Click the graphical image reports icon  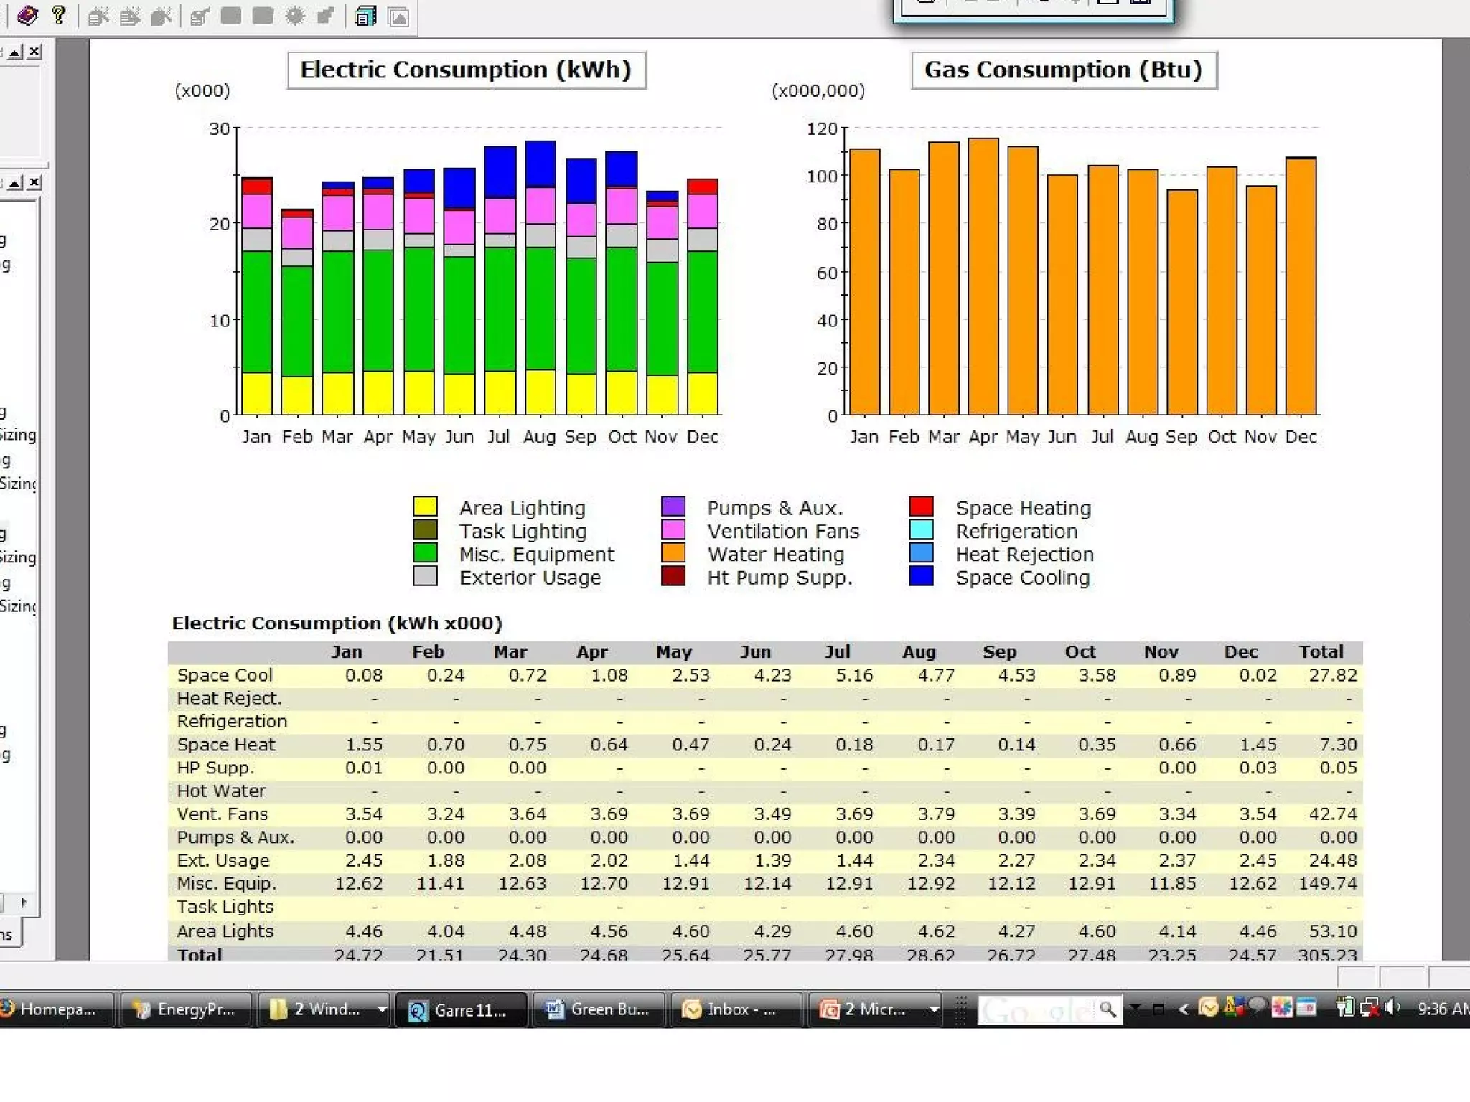pyautogui.click(x=398, y=16)
